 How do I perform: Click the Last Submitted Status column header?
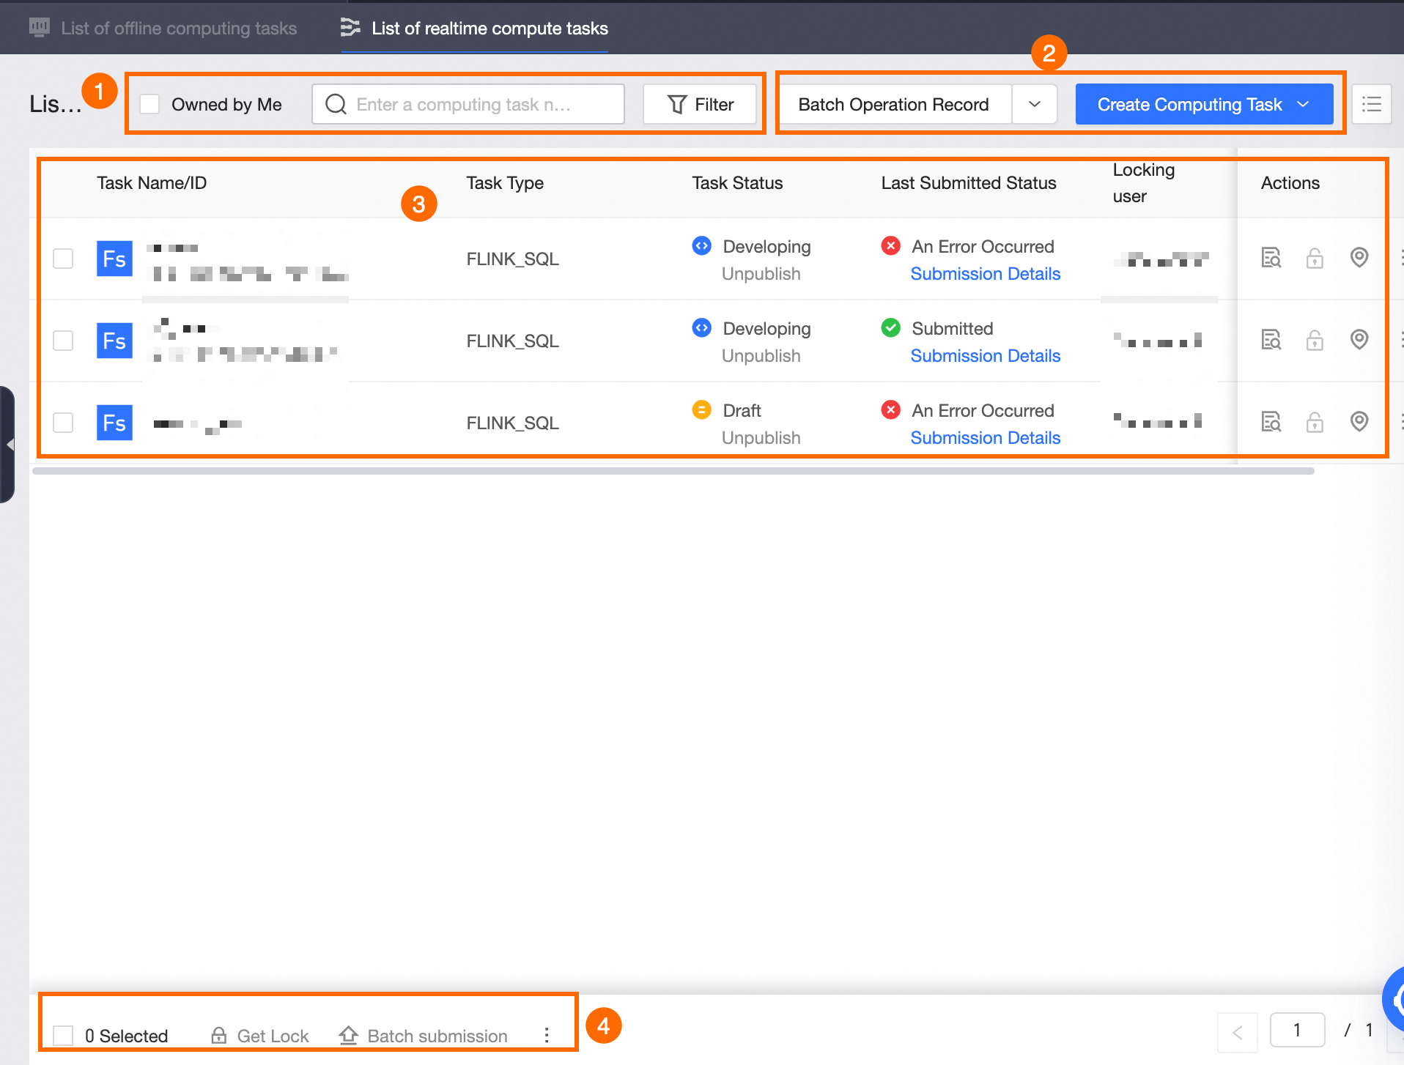point(969,183)
